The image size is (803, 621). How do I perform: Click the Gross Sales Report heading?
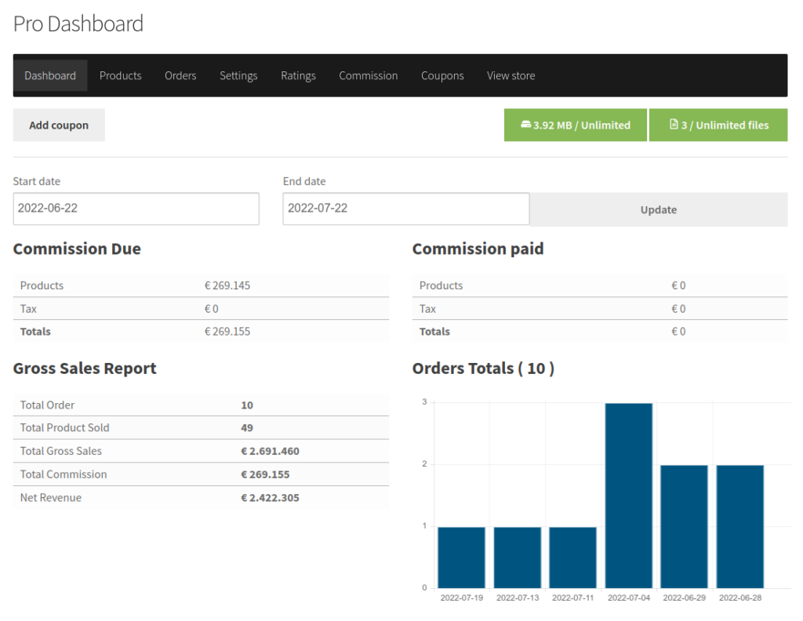click(85, 369)
